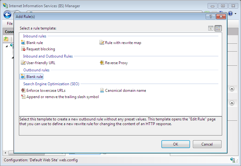The image size is (241, 166).
Task: Go back in IIS Manager
Action: [7, 15]
